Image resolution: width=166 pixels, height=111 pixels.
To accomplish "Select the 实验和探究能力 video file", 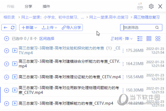I will (x=7, y=51).
